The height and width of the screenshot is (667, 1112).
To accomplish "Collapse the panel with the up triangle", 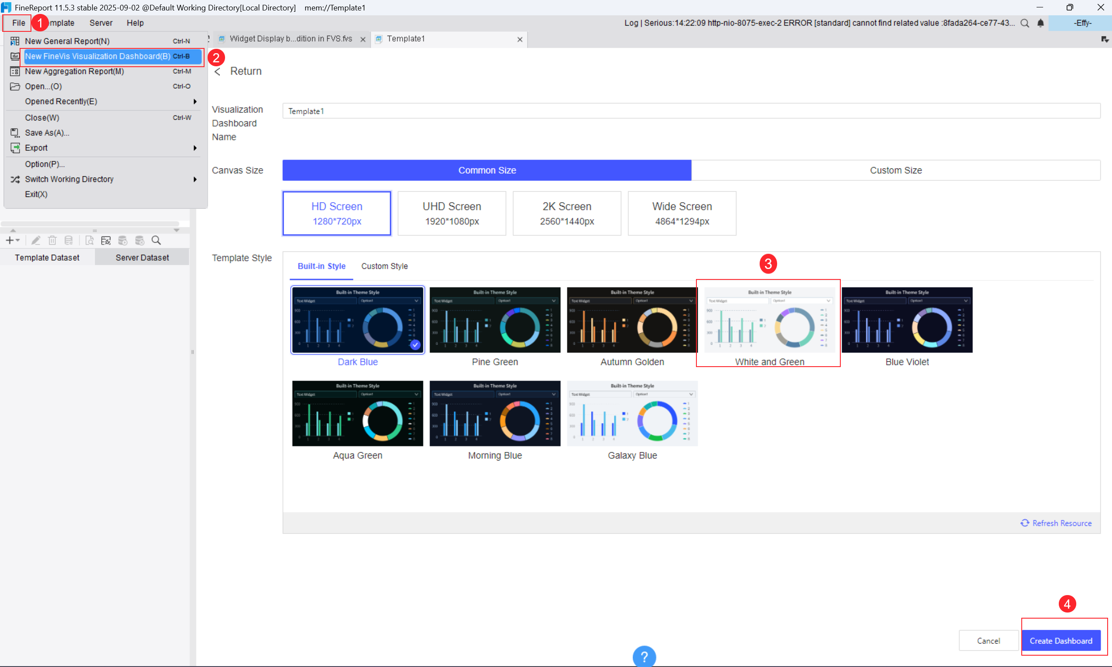I will click(13, 230).
